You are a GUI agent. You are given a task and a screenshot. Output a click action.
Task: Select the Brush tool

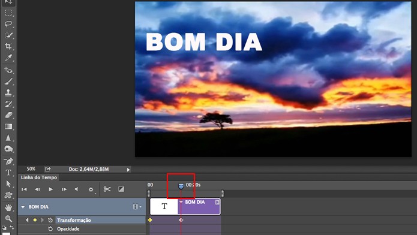coord(8,82)
